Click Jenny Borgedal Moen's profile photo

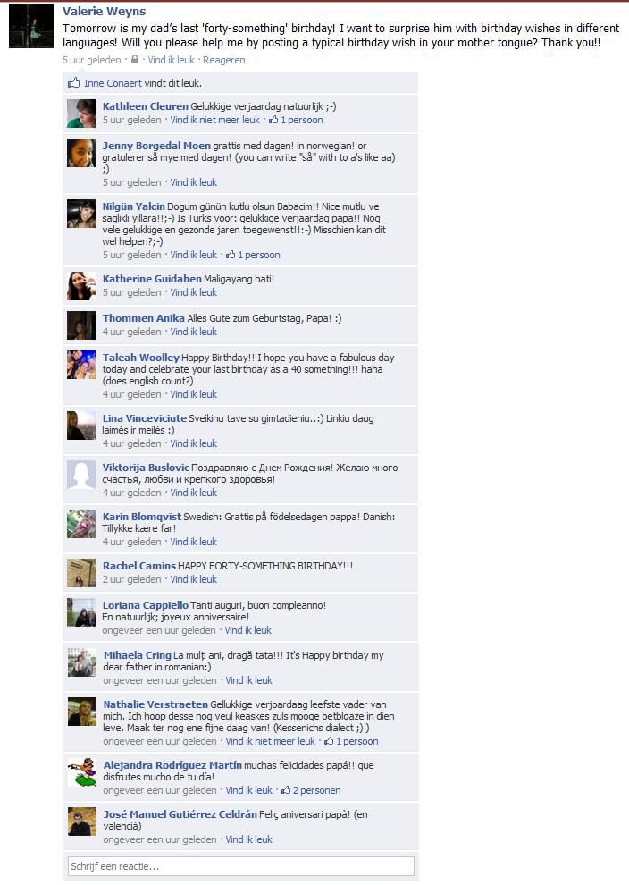tap(81, 152)
